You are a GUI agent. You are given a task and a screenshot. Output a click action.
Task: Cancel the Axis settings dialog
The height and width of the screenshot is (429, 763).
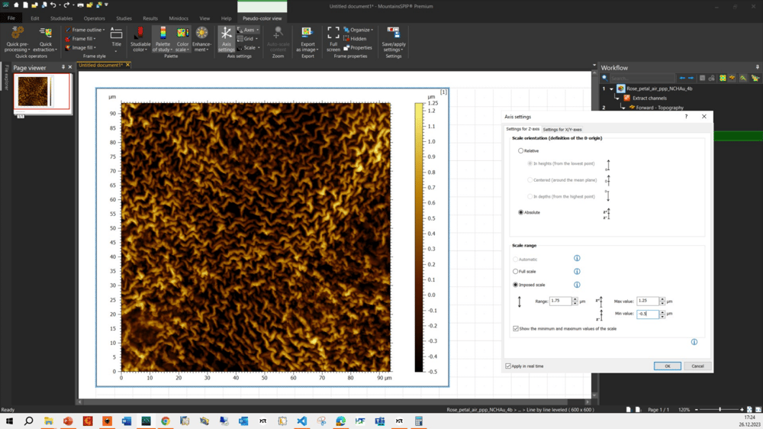[x=697, y=366]
